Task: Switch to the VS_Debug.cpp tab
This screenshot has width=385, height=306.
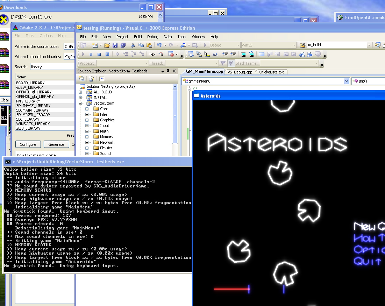Action: [240, 72]
